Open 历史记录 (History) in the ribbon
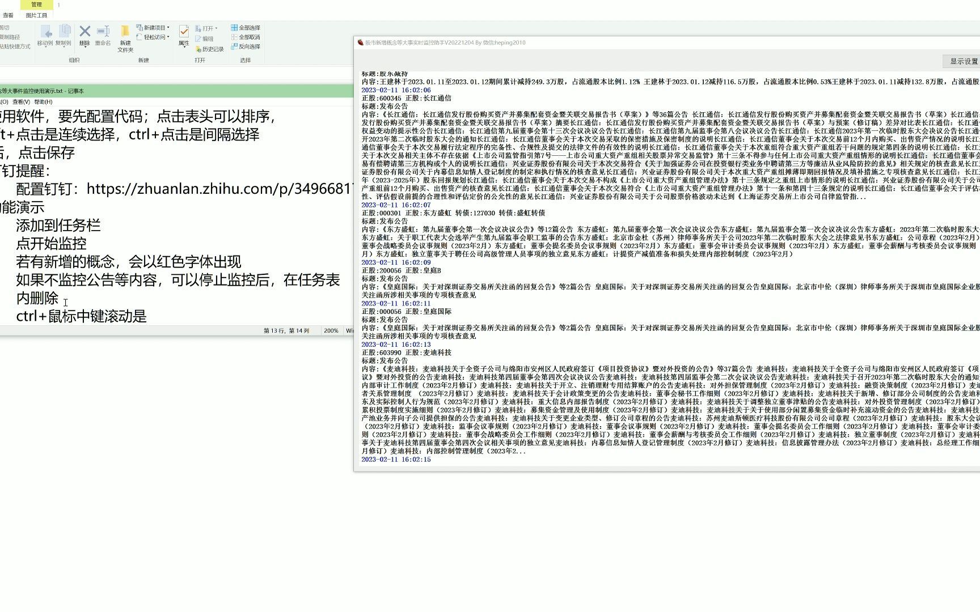This screenshot has width=980, height=612. click(x=209, y=49)
